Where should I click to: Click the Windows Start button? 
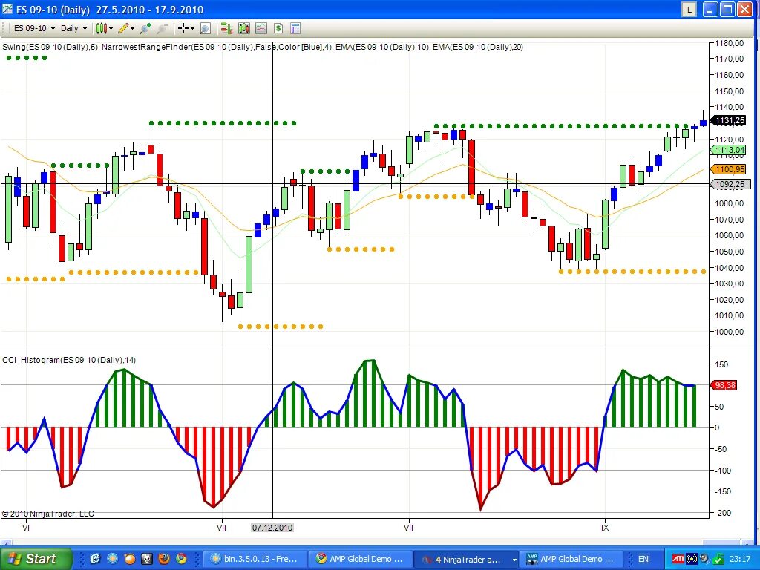tap(35, 559)
